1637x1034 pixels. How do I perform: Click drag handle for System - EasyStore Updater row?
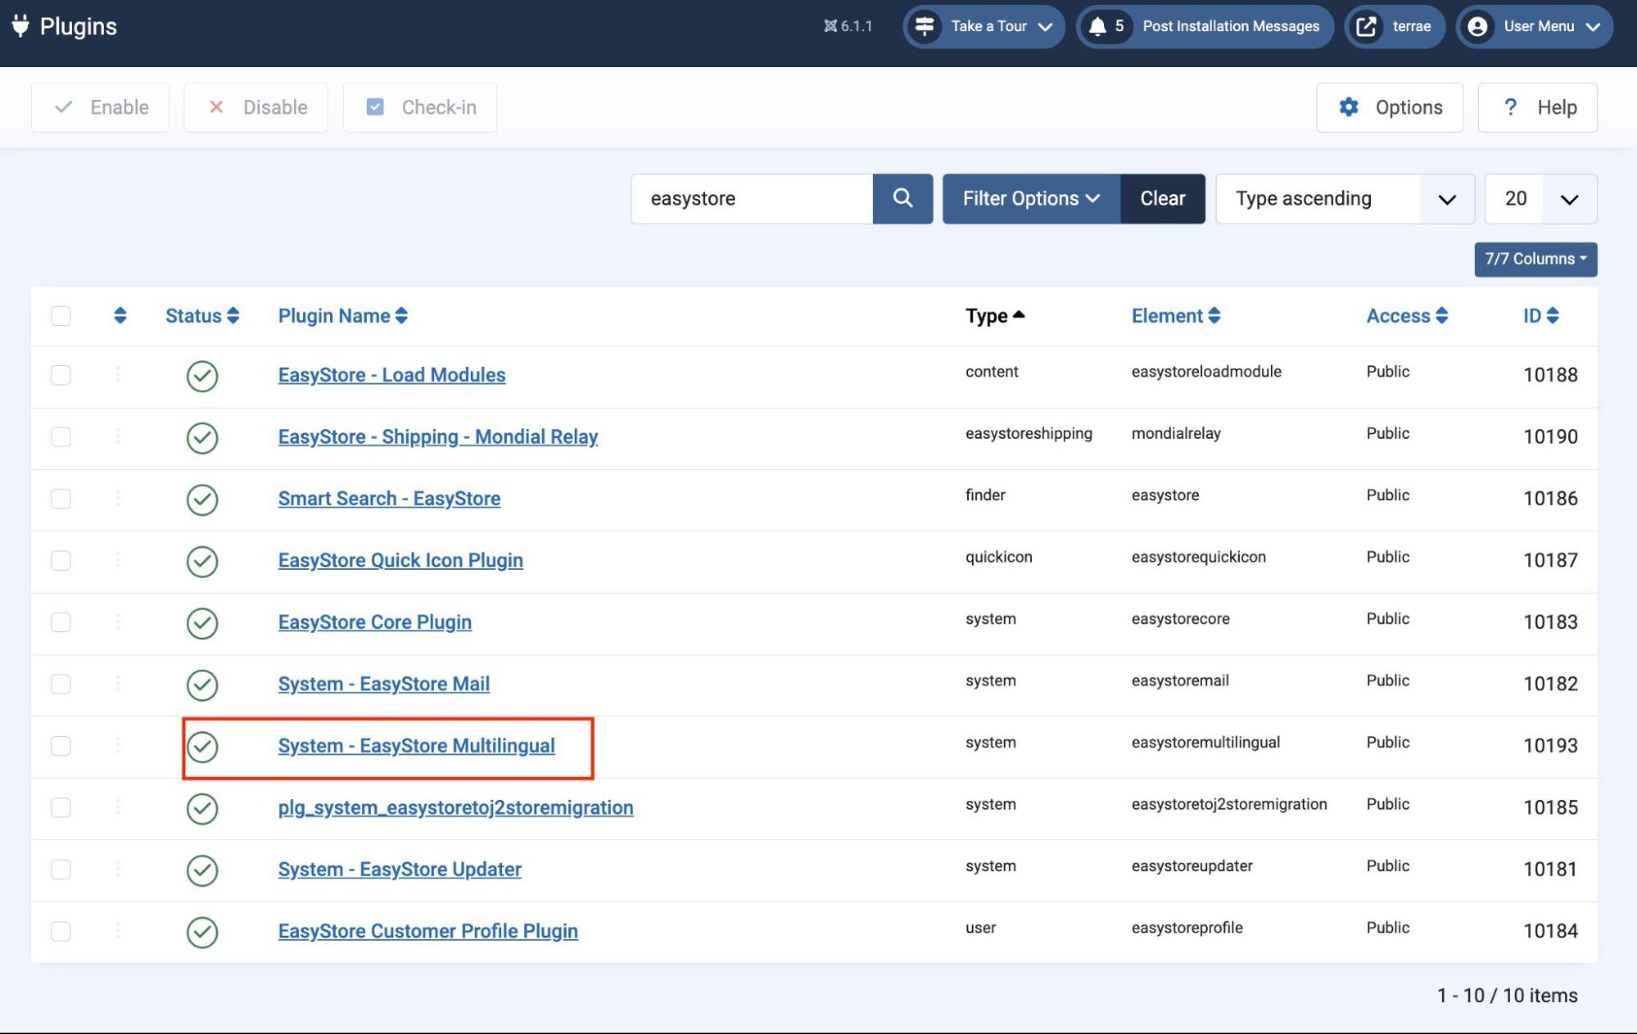coord(118,869)
